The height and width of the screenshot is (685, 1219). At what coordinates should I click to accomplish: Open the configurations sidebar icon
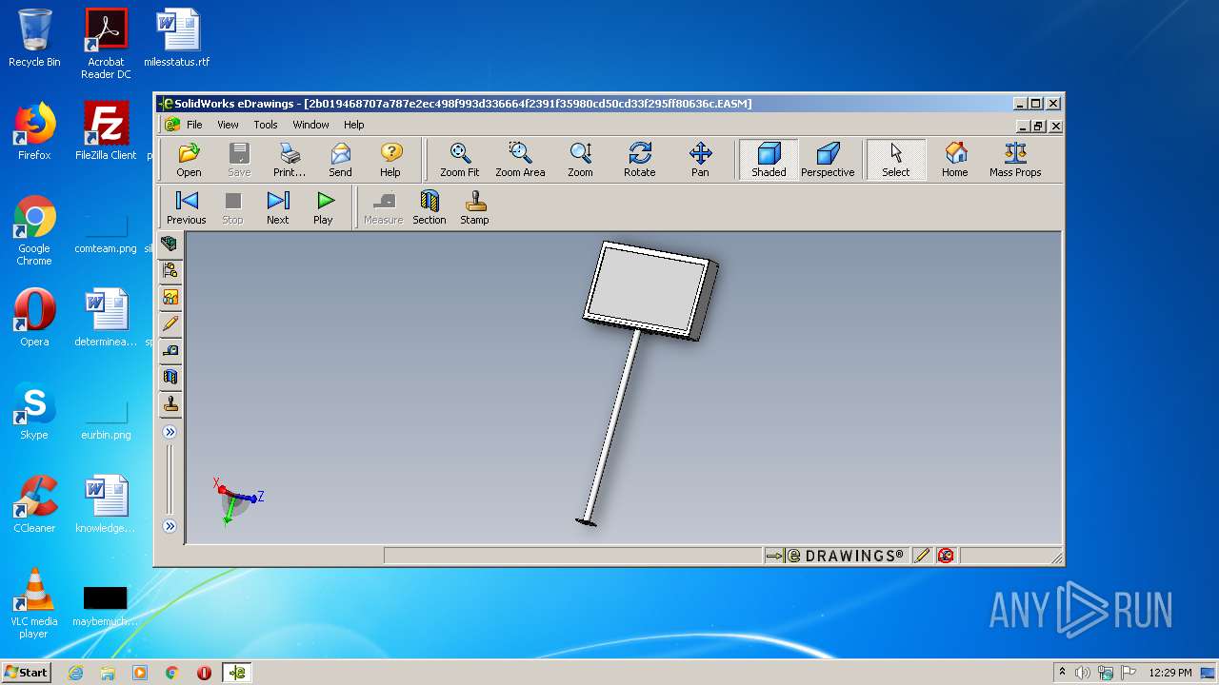pyautogui.click(x=170, y=298)
